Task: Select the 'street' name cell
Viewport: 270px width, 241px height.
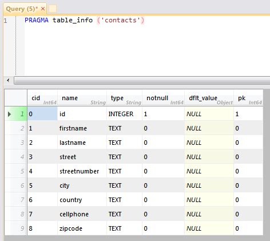Action: [82, 157]
